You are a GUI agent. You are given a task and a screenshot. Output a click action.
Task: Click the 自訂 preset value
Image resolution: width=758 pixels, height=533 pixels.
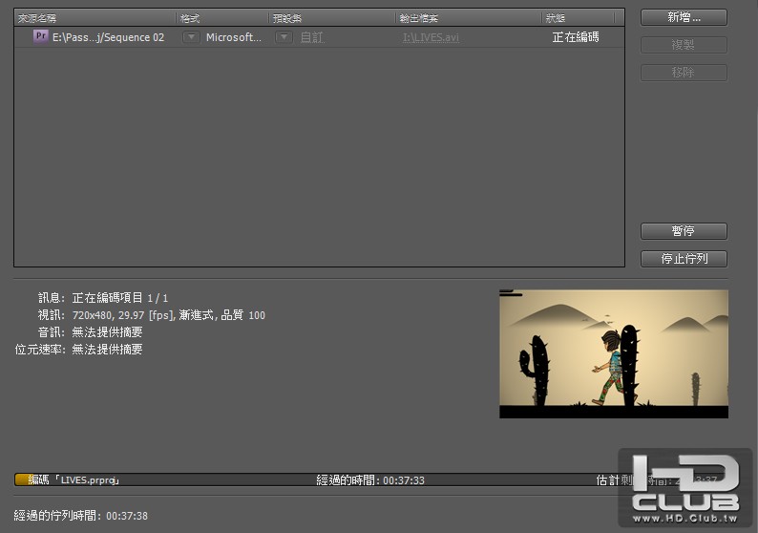[312, 37]
